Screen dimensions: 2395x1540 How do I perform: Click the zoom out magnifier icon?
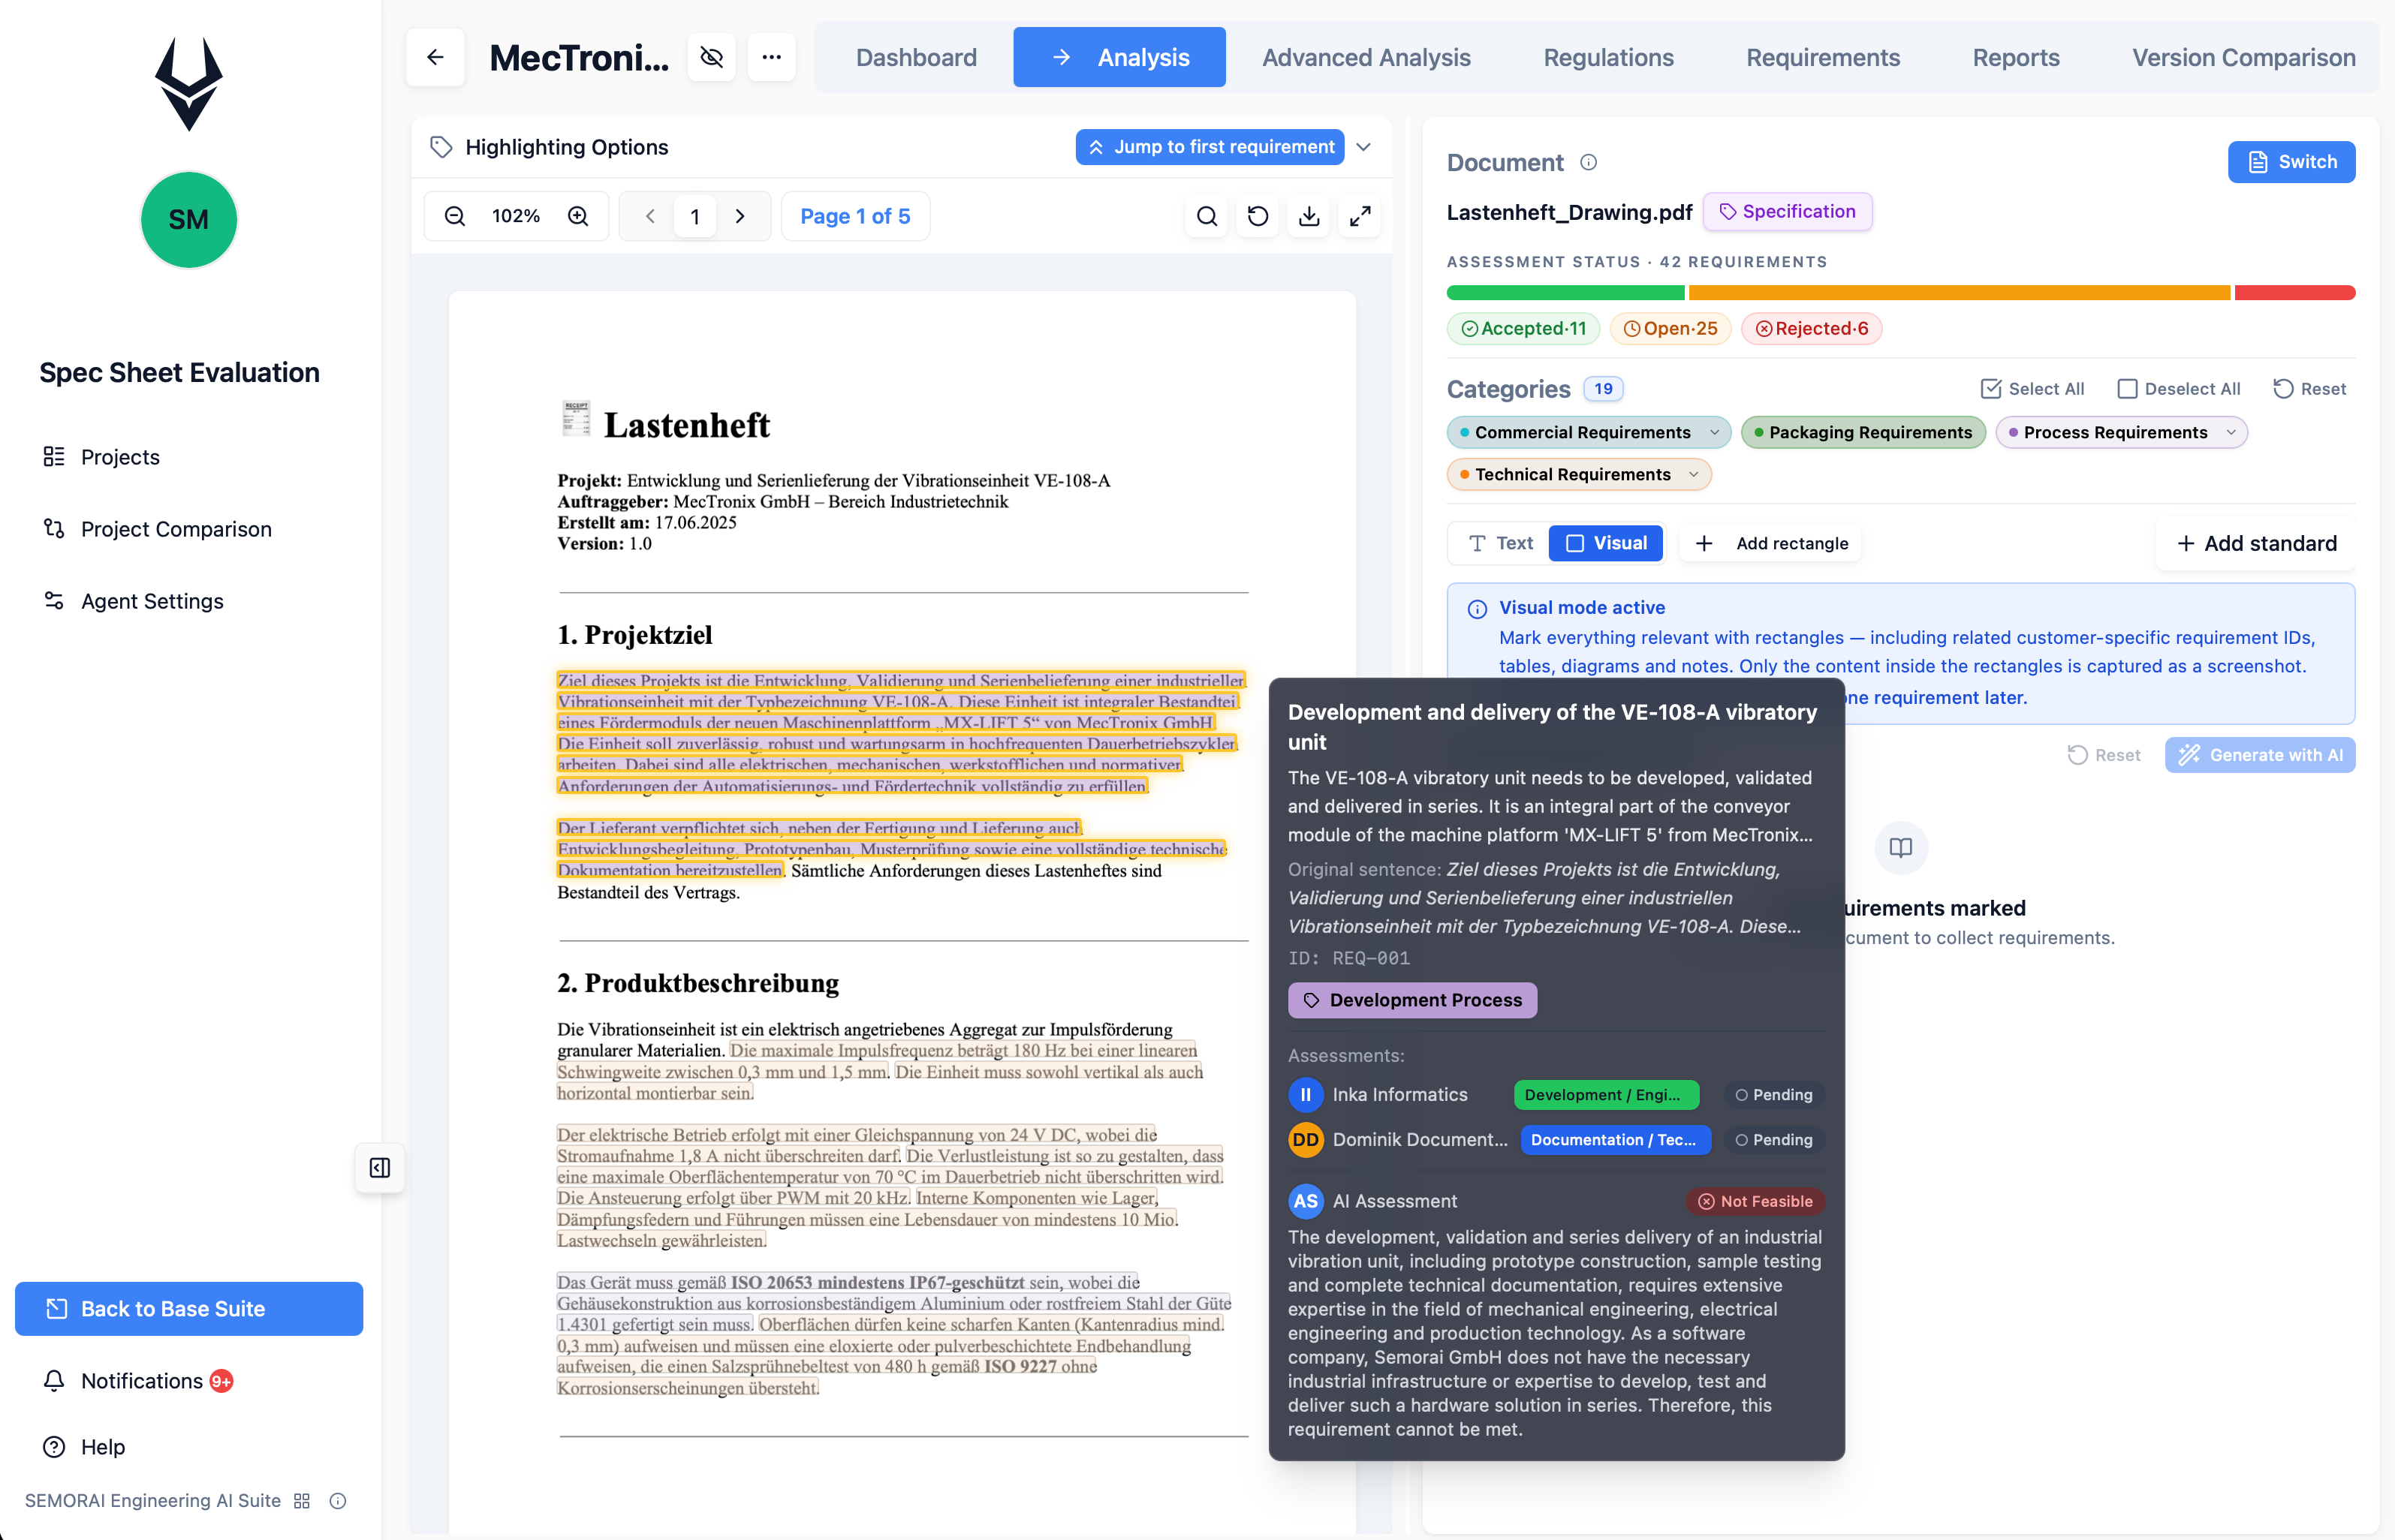[x=455, y=216]
